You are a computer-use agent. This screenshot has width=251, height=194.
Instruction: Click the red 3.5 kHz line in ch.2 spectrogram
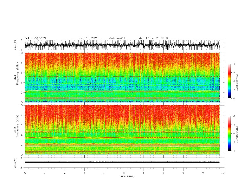click(122, 137)
